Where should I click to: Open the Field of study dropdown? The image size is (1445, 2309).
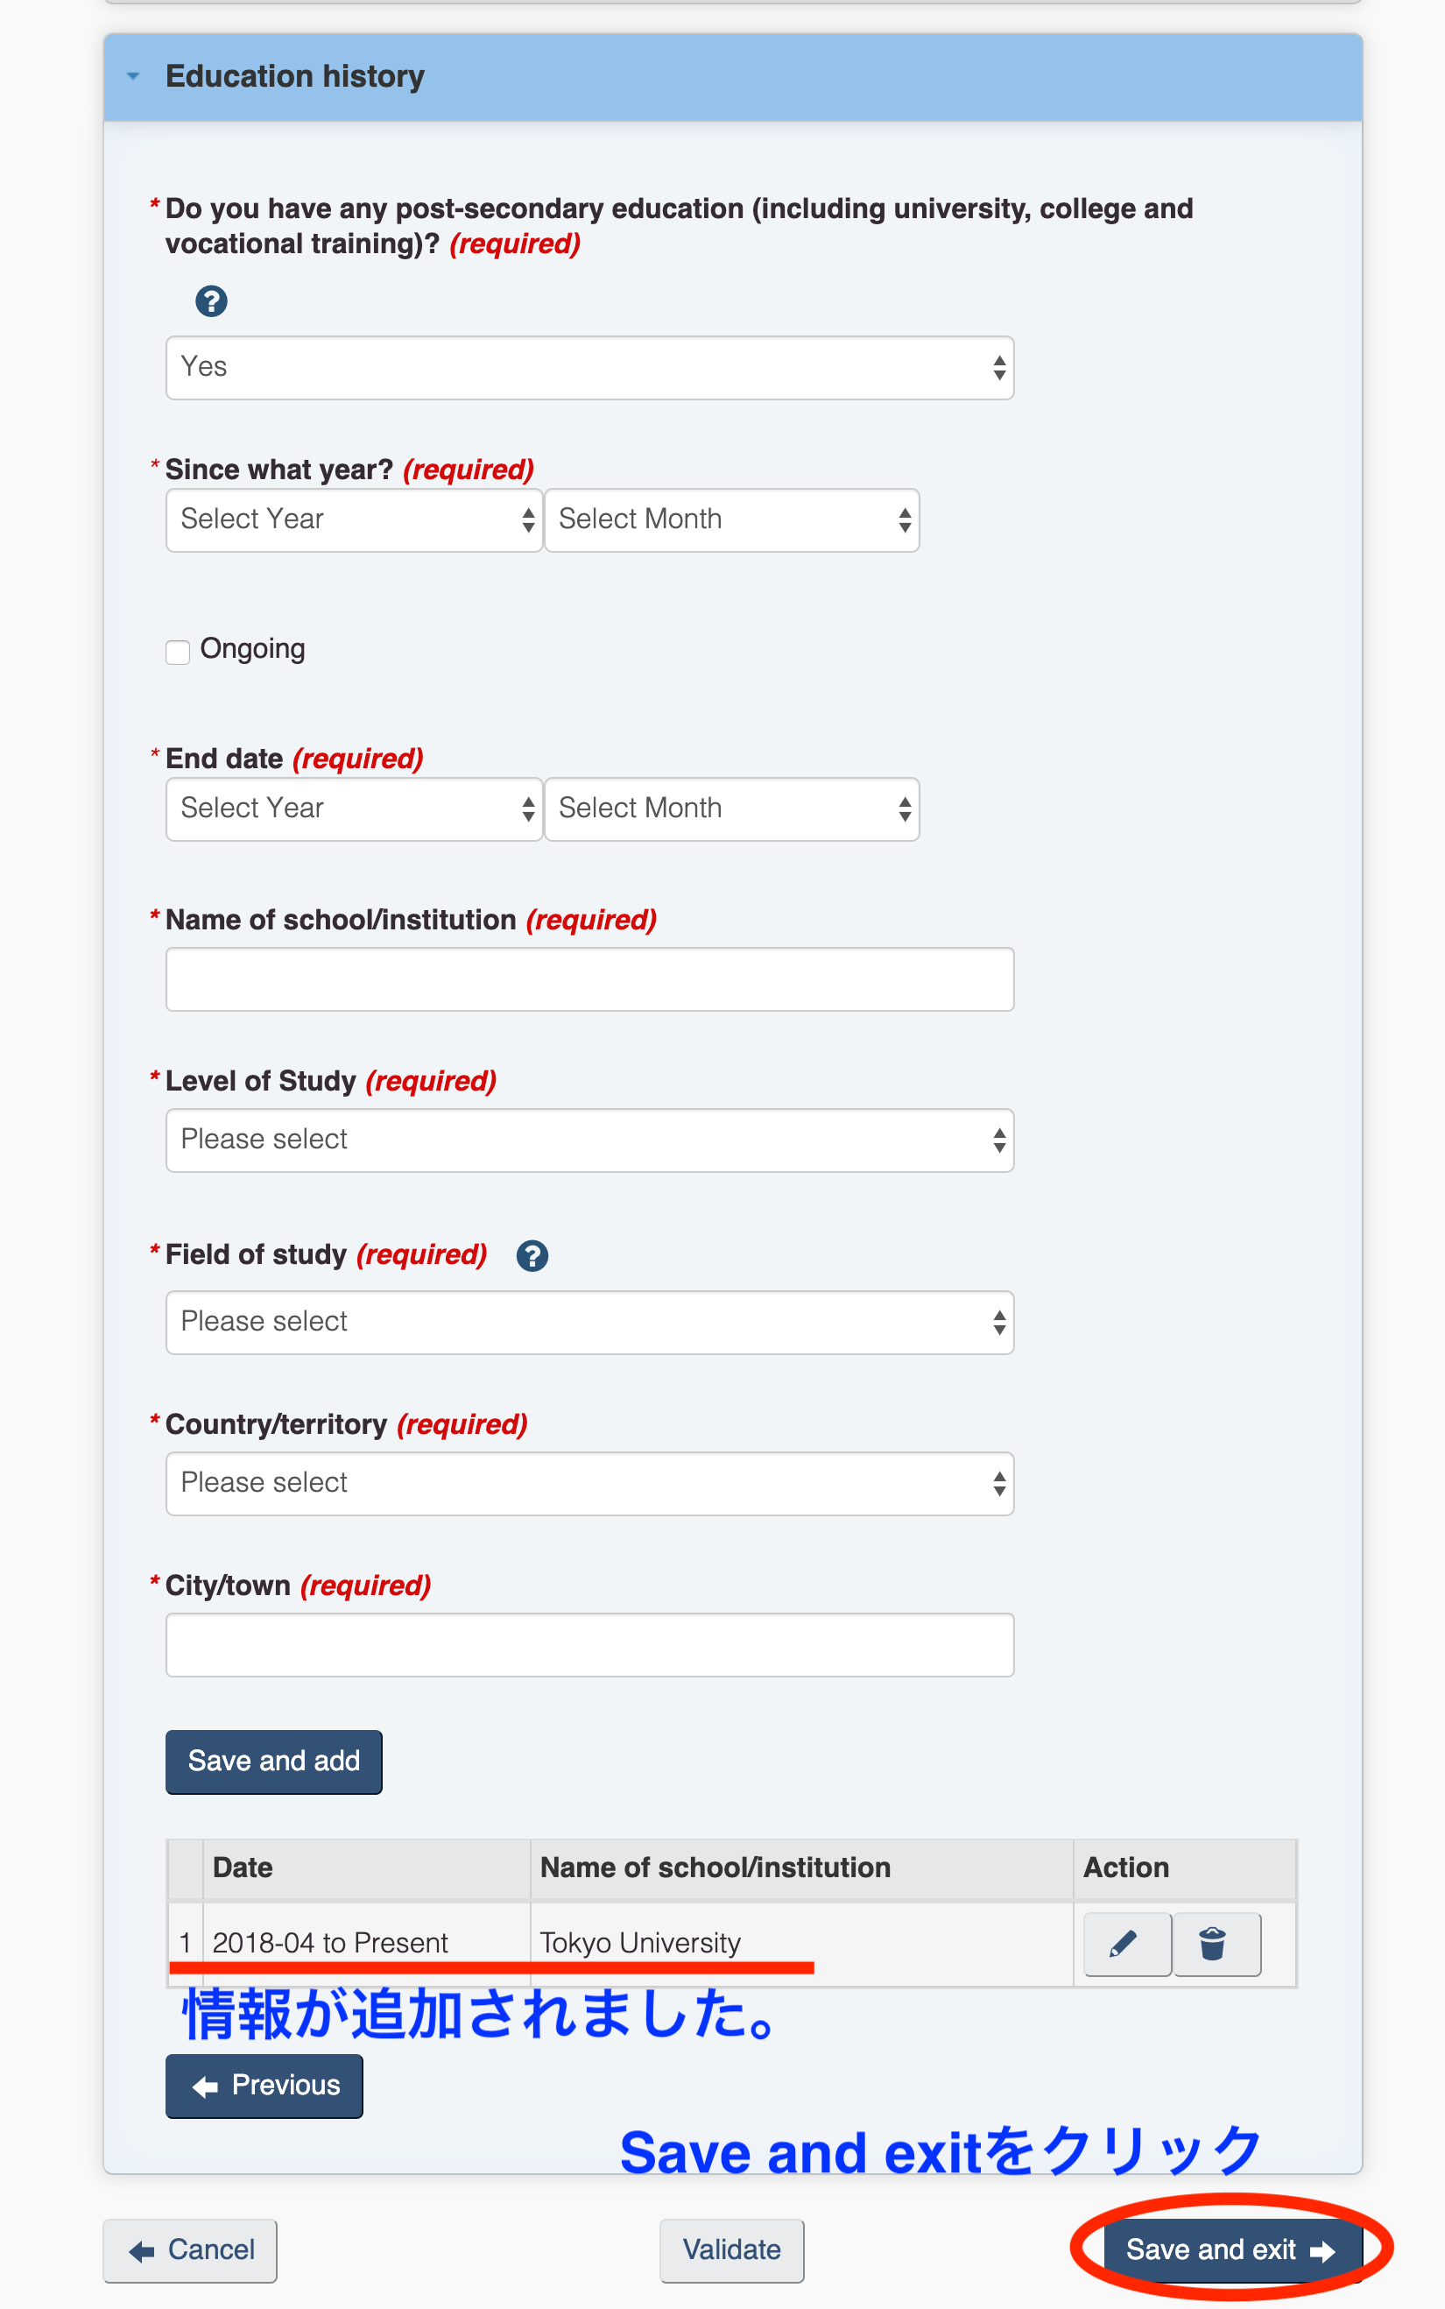(x=589, y=1323)
